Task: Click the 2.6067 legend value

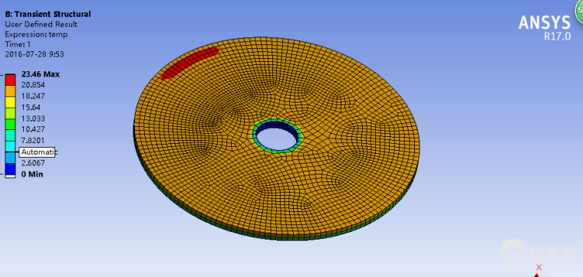Action: (33, 163)
